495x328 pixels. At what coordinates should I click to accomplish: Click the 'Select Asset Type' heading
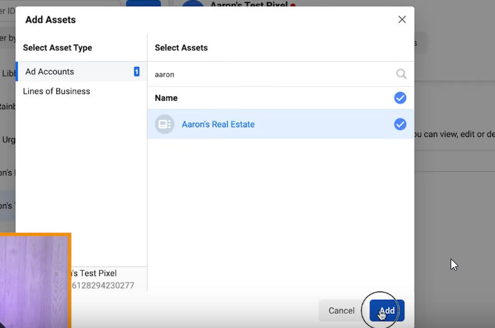click(x=57, y=48)
